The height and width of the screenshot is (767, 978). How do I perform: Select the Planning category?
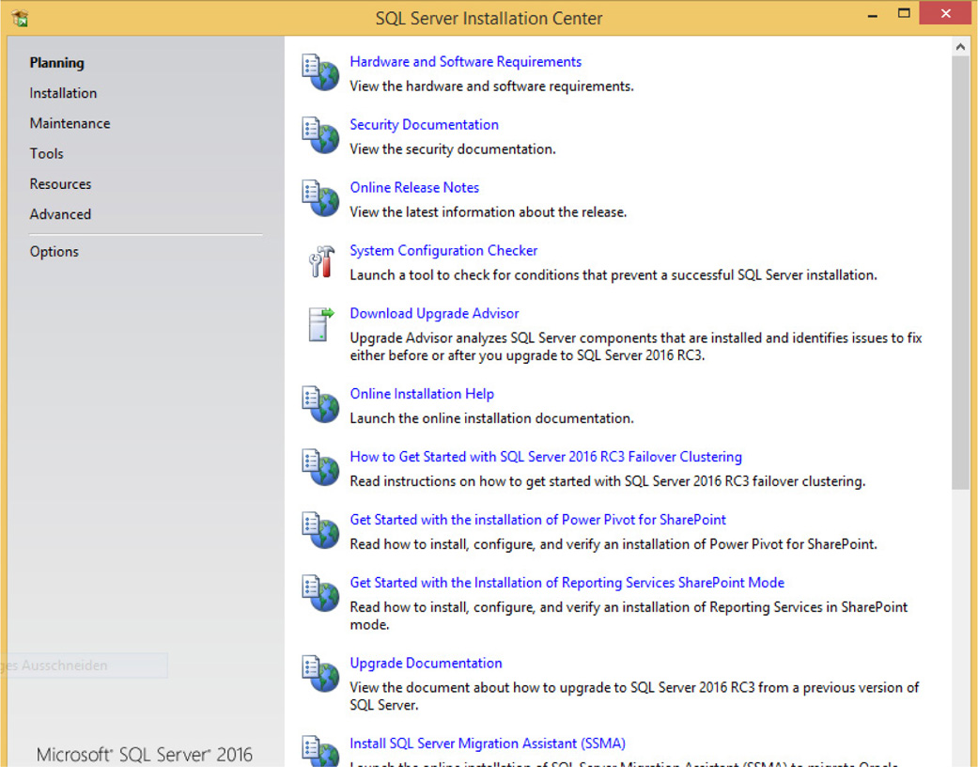[x=56, y=63]
